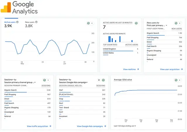Open the View realtime link

129,69
